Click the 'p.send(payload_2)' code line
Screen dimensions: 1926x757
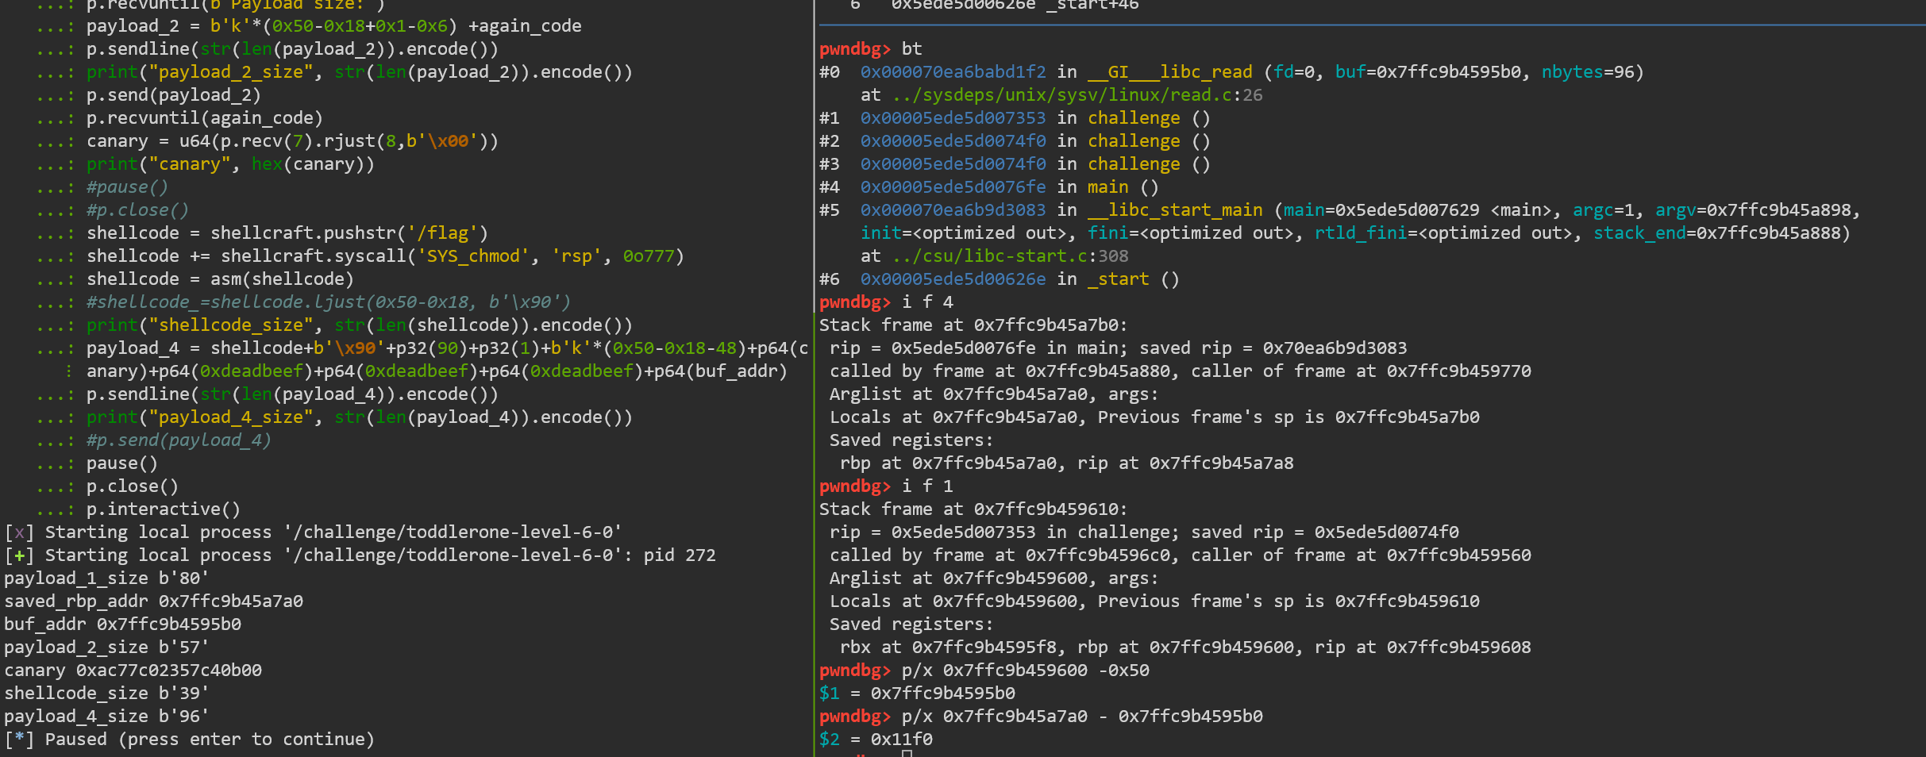click(173, 95)
